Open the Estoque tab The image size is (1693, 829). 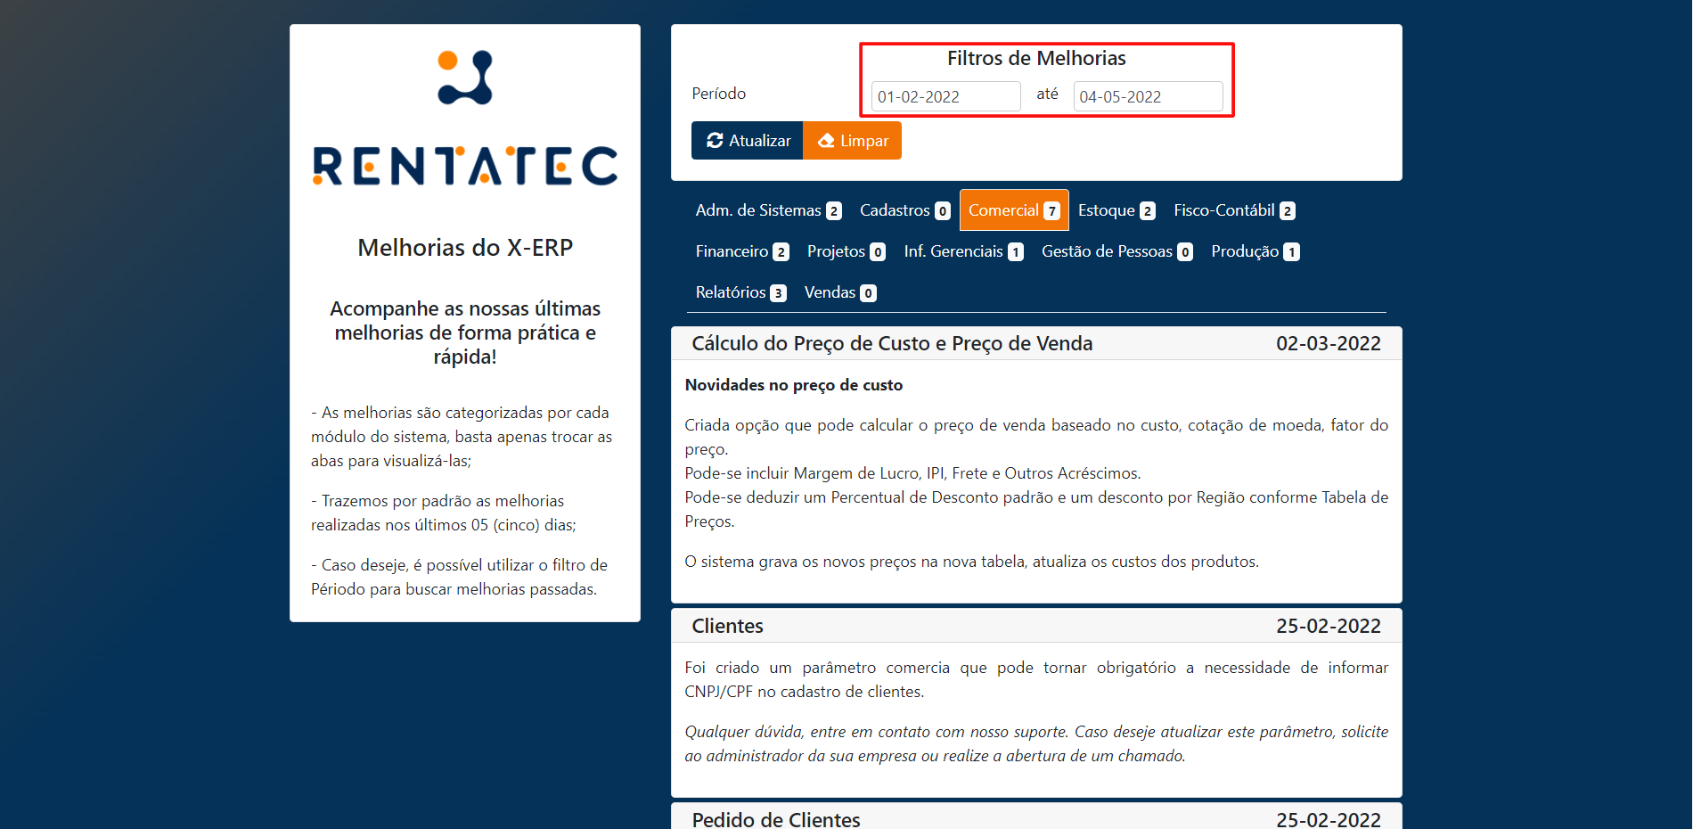point(1116,210)
